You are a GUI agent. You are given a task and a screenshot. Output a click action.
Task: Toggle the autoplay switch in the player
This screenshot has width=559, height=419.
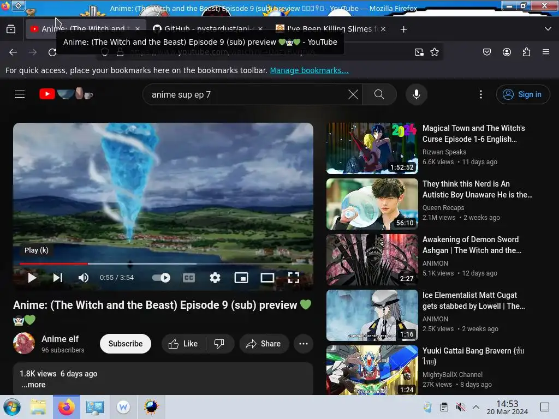[x=161, y=278]
